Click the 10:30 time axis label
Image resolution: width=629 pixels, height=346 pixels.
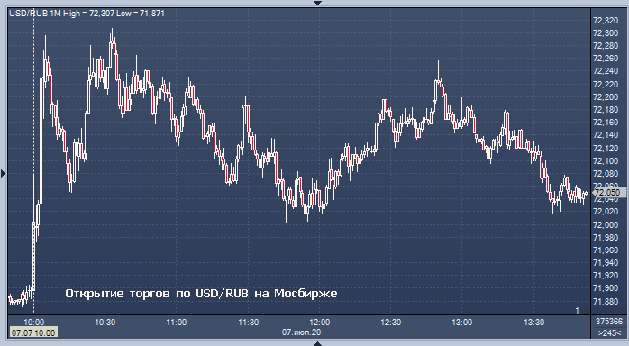[x=105, y=323]
